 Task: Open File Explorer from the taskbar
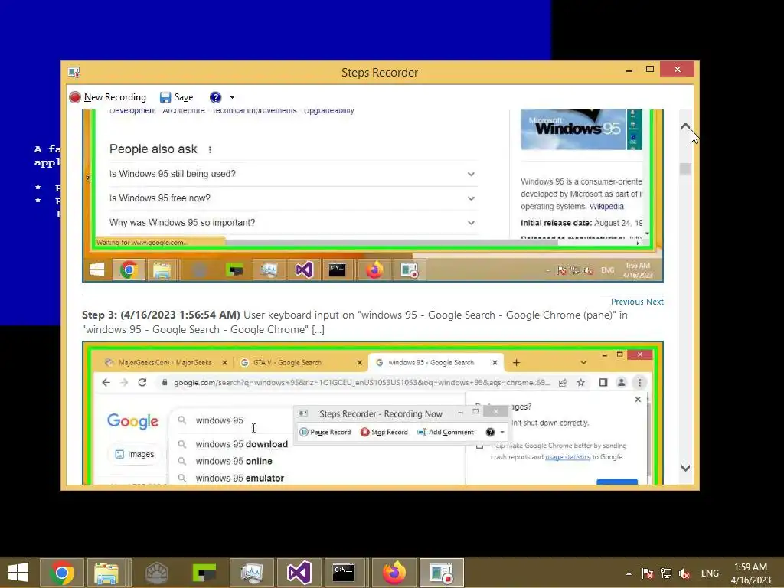[x=106, y=573]
